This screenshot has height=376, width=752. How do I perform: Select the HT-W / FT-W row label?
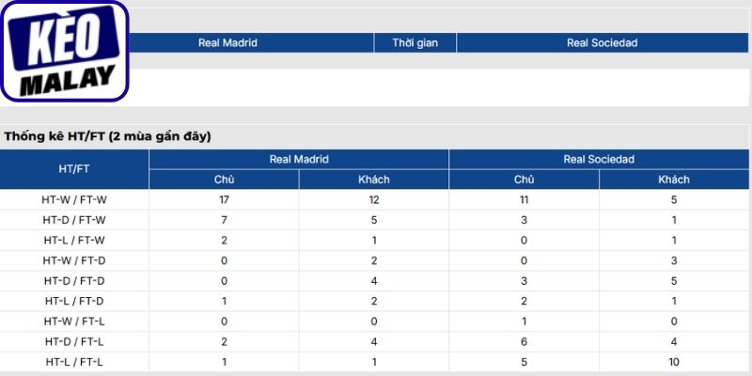(x=74, y=200)
